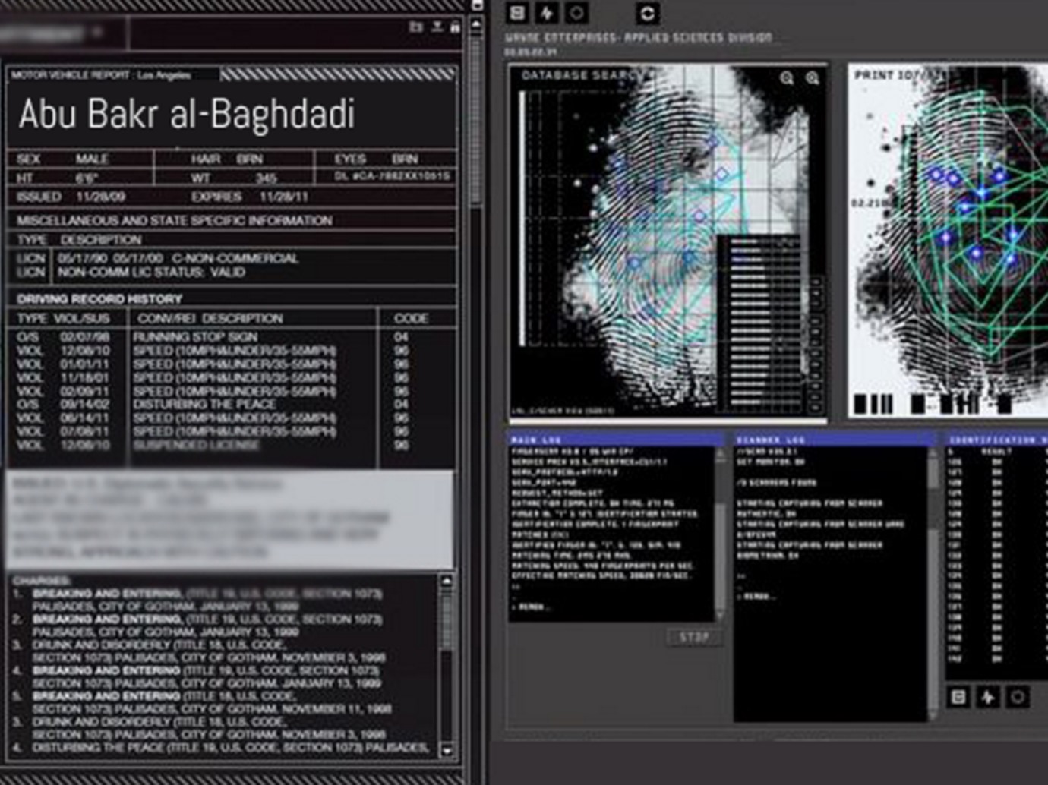Click the lightning icon below Identification results

click(x=988, y=696)
